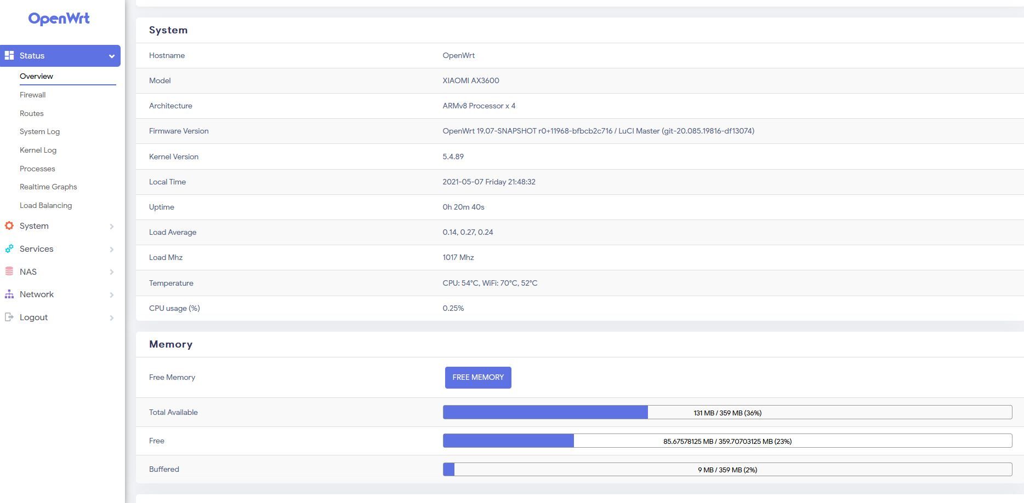1024x503 pixels.
Task: Select the 1017 Mhz value
Action: [x=458, y=257]
